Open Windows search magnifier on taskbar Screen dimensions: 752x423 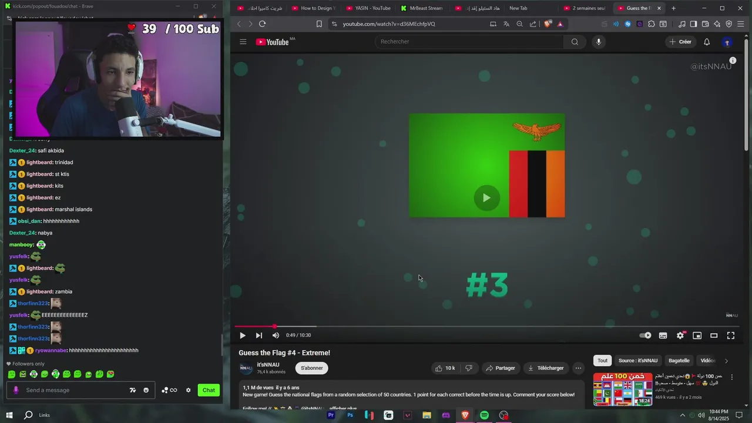pos(28,415)
